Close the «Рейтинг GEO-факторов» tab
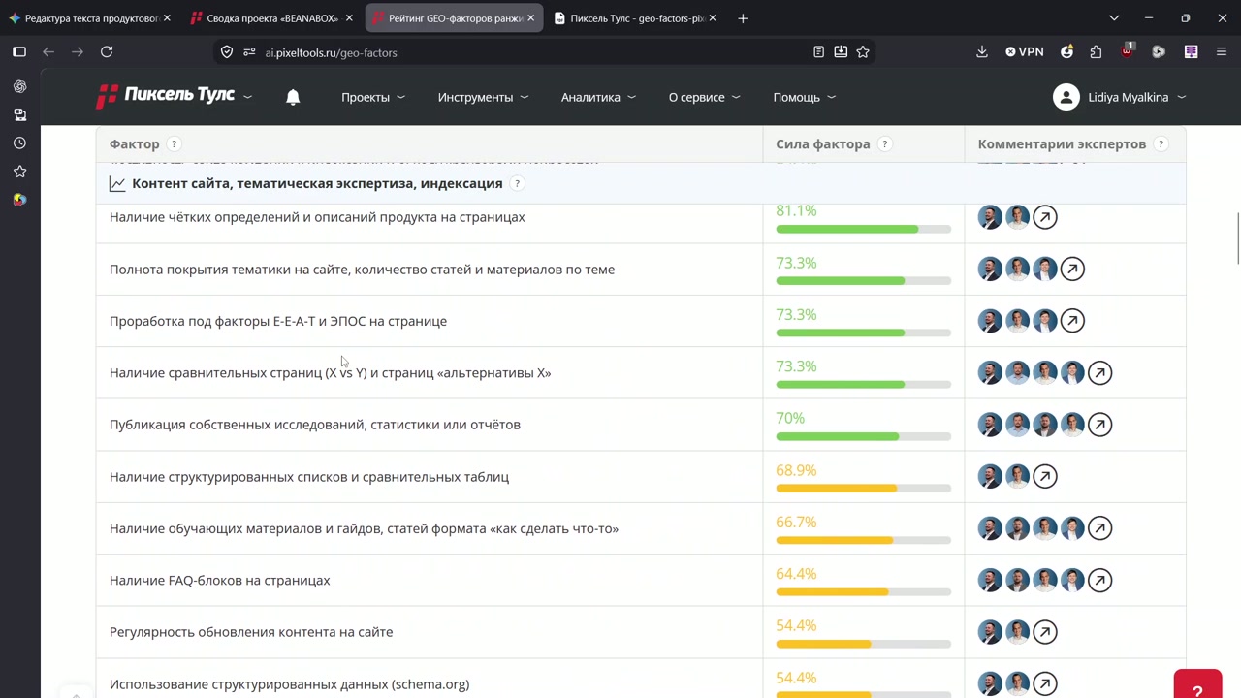Image resolution: width=1241 pixels, height=698 pixels. pos(530,18)
